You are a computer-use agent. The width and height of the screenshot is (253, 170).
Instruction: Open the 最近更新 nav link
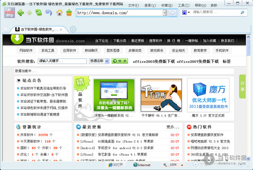pos(137,41)
